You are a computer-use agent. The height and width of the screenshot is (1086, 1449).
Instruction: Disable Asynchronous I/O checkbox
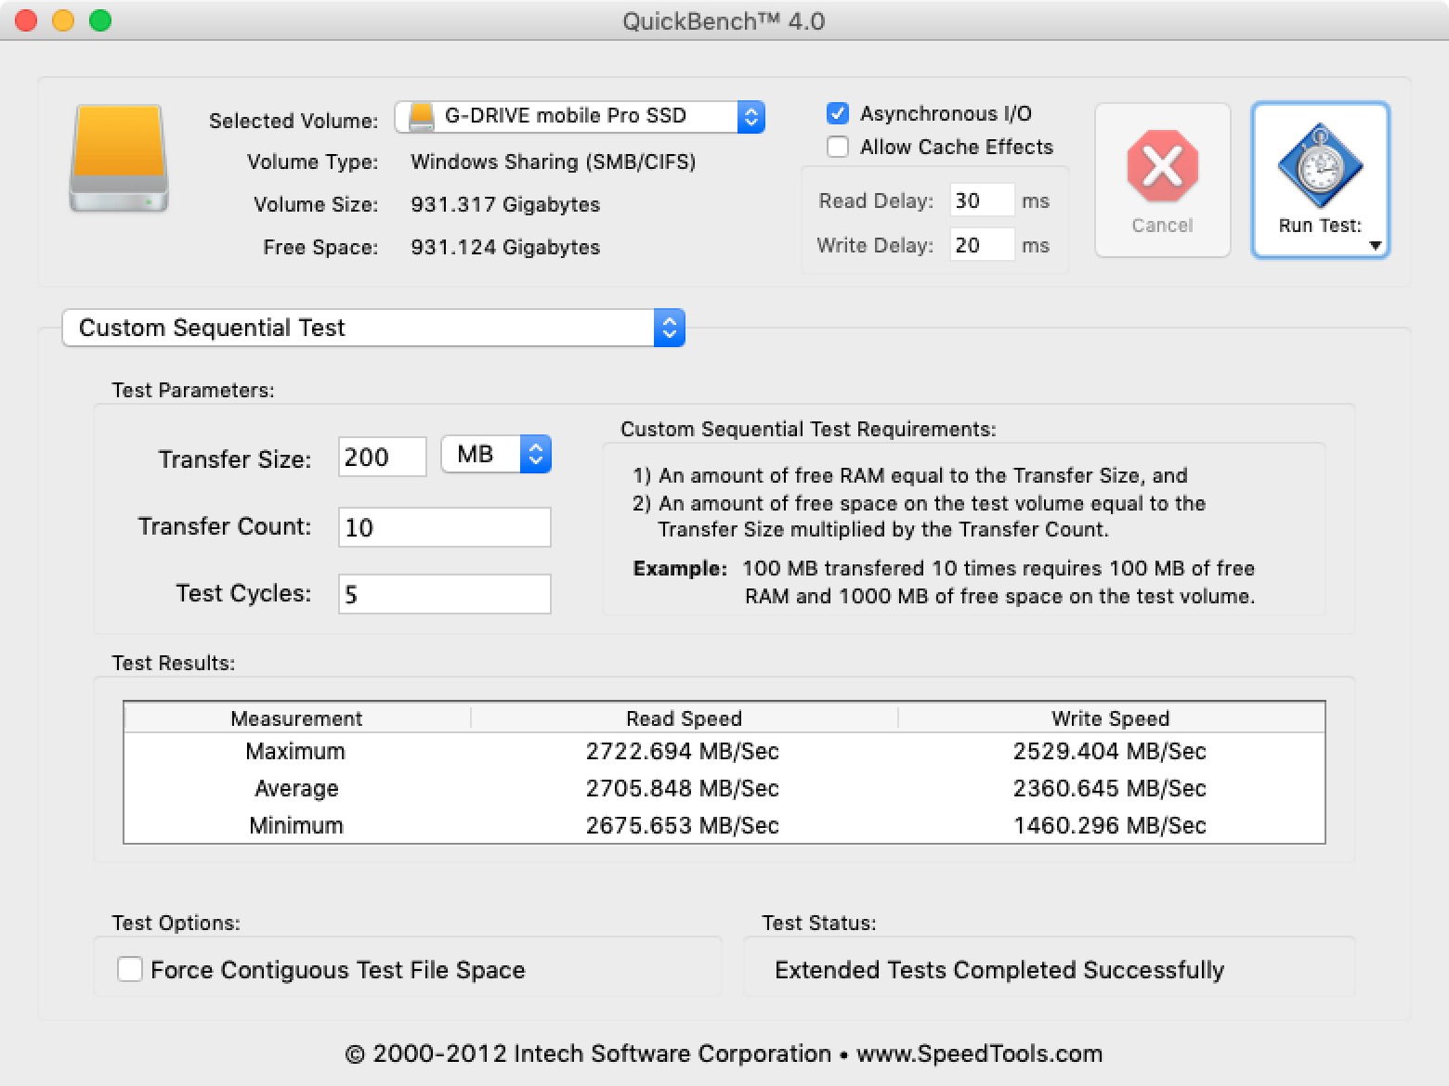838,113
